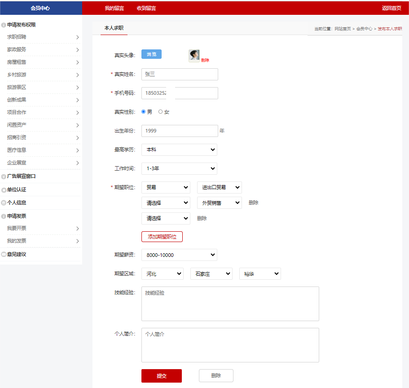The width and height of the screenshot is (409, 388).
Task: Click the red 提交 button
Action: 162,376
